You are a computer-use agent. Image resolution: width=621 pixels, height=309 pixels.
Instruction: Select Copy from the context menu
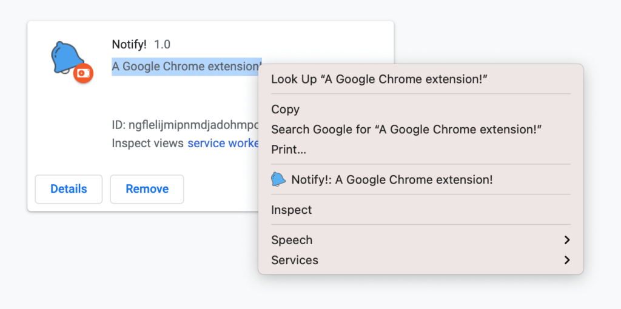click(x=285, y=109)
